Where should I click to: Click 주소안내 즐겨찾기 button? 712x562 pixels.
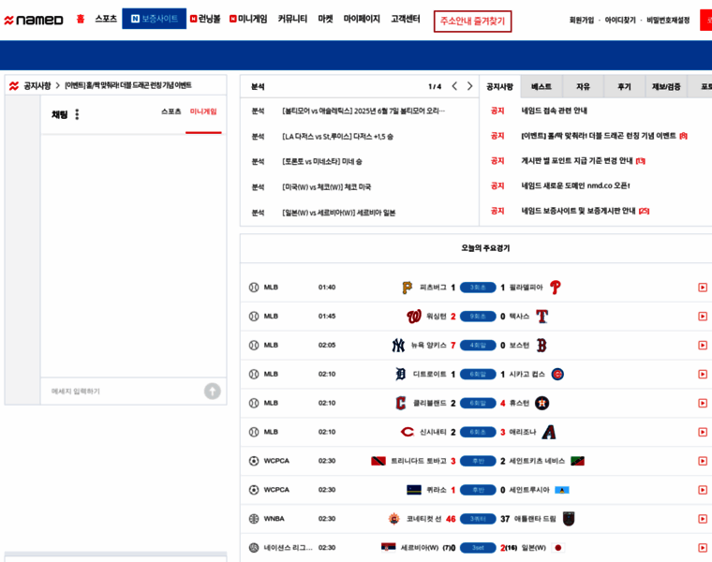pyautogui.click(x=473, y=22)
